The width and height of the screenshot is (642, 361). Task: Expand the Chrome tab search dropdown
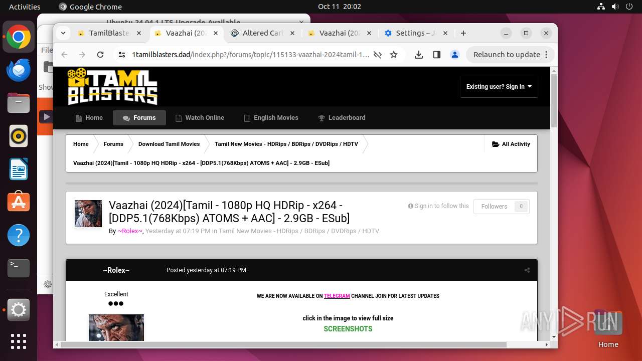pyautogui.click(x=63, y=33)
